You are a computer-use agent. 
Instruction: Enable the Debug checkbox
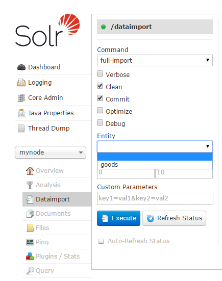pos(100,122)
